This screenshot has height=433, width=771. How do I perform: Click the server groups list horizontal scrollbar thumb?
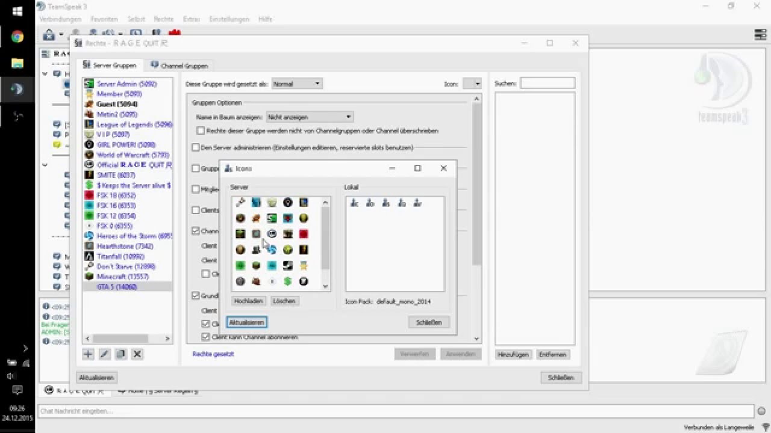(119, 339)
